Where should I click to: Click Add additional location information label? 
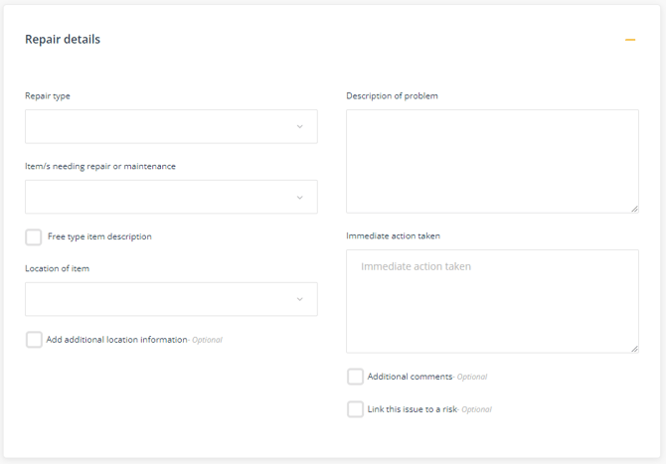coord(117,340)
